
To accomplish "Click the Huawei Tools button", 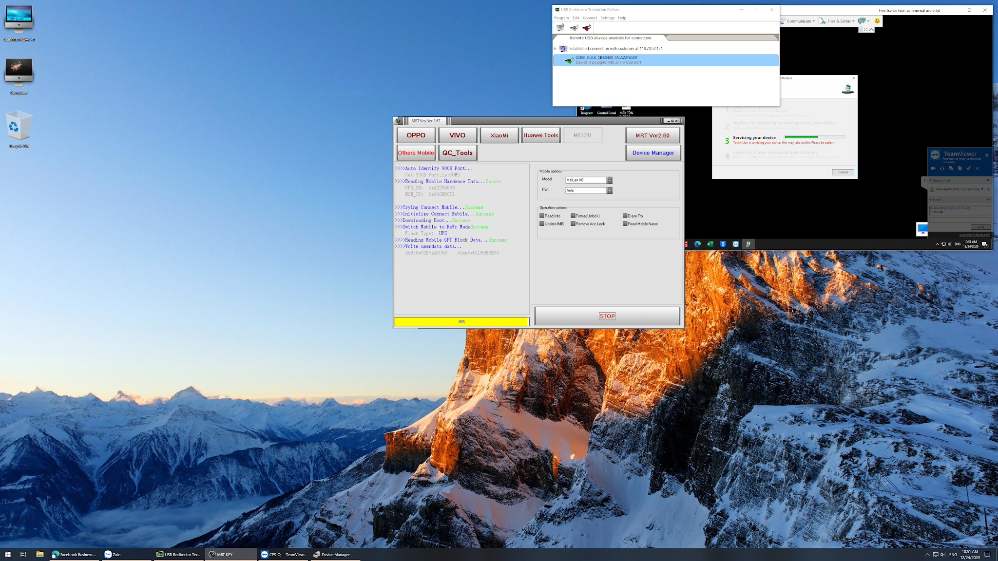I will (541, 135).
